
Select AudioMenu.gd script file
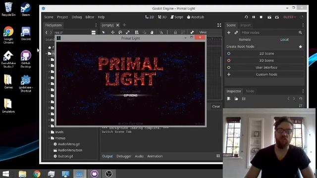68,144
